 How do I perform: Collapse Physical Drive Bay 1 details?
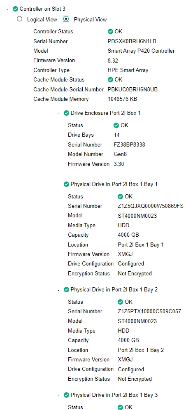59,184
